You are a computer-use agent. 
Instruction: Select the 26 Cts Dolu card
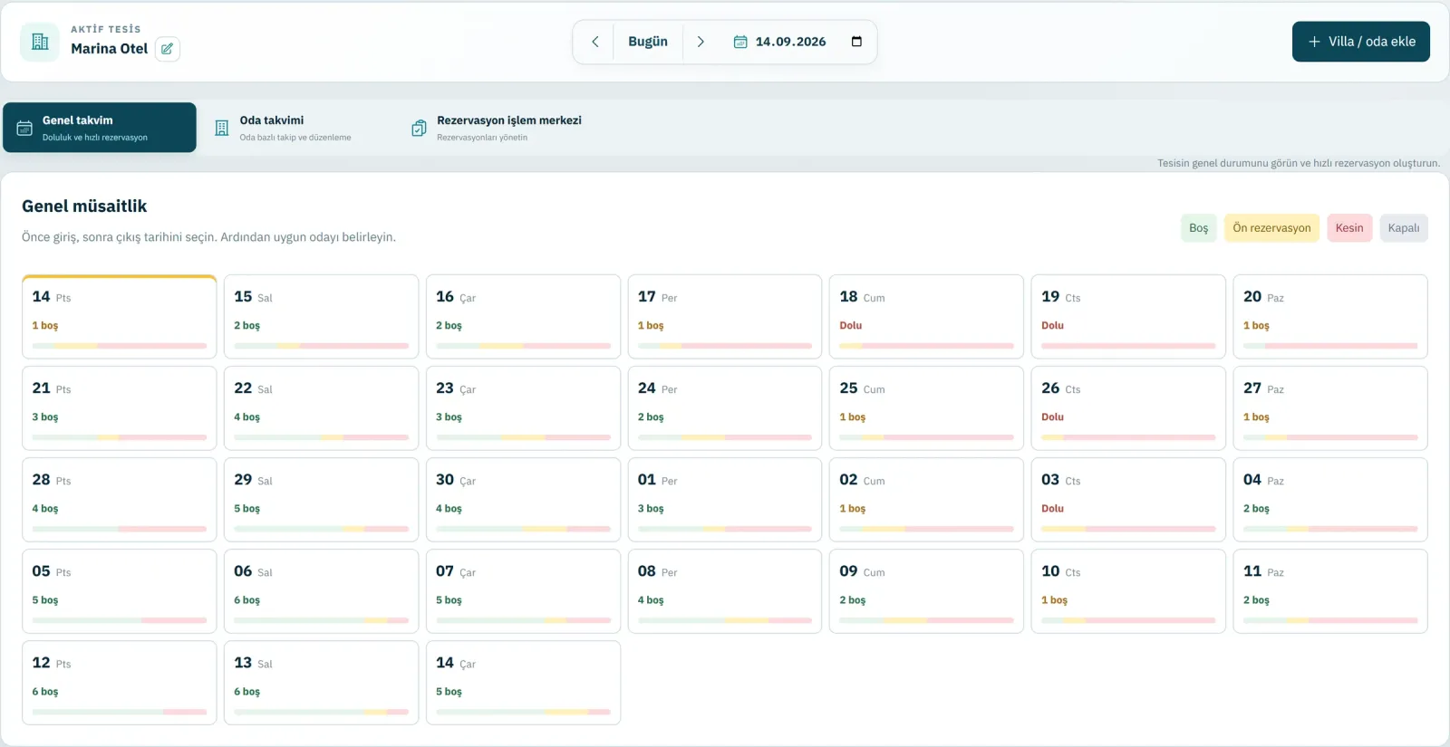point(1128,408)
